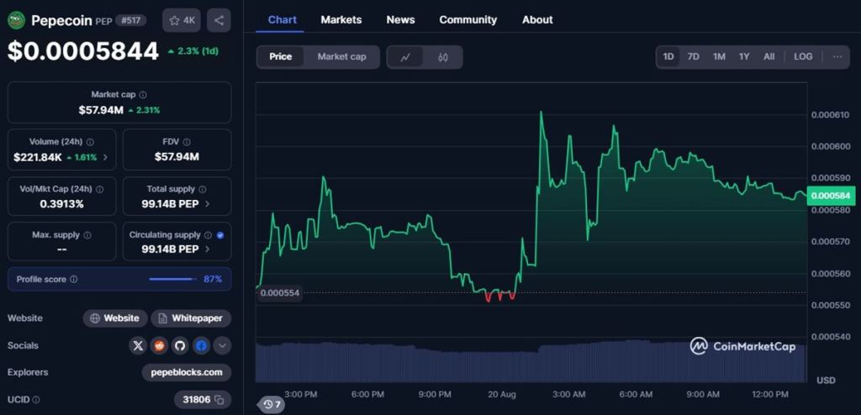
Task: Click the $0.0005844 price text
Action: [x=83, y=51]
